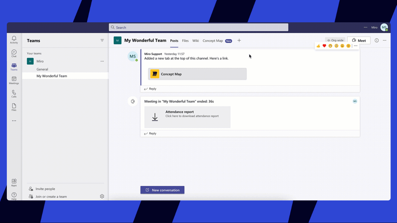Start a meeting with Meet button
The width and height of the screenshot is (397, 223).
tap(359, 41)
